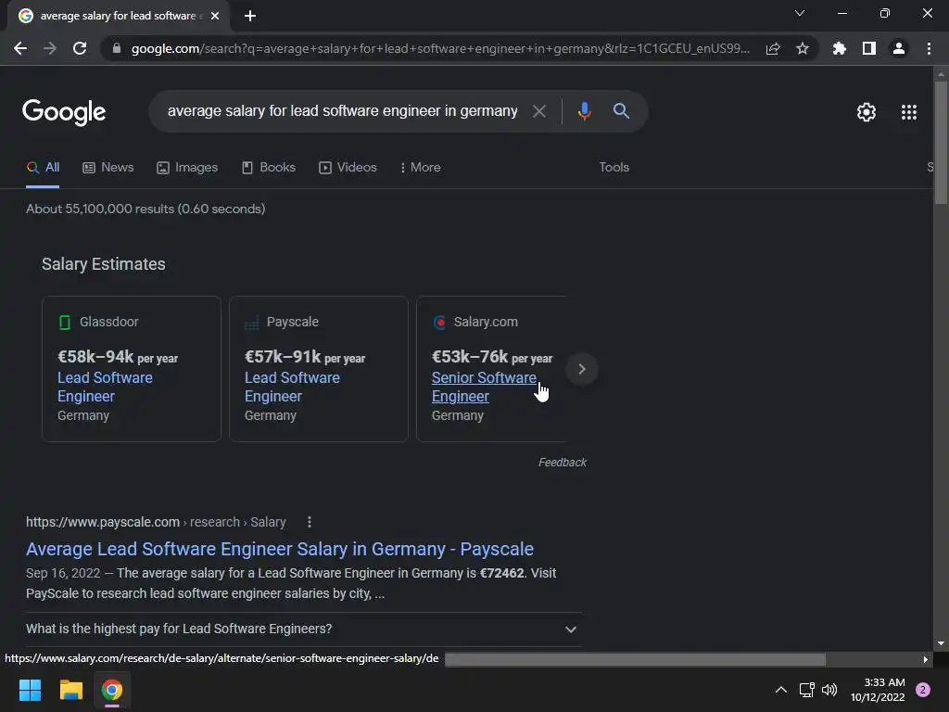Image resolution: width=949 pixels, height=712 pixels.
Task: Open Average Lead Software Engineer Salary result
Action: click(x=280, y=549)
